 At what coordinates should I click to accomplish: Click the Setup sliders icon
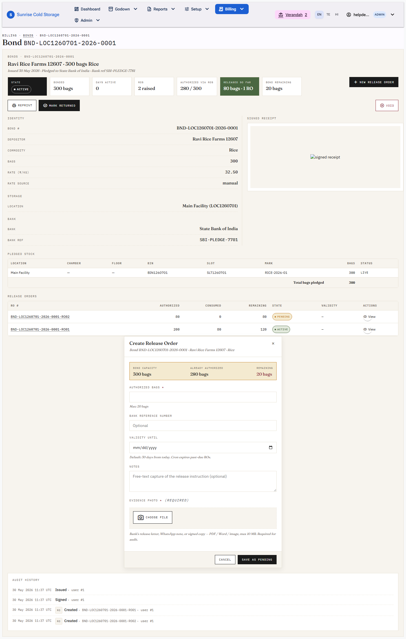click(187, 9)
